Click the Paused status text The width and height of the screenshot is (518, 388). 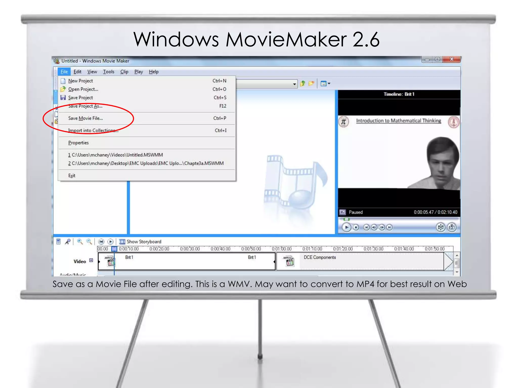click(356, 212)
